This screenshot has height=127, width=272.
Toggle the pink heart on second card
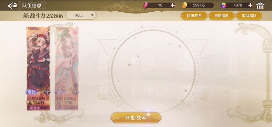pyautogui.click(x=76, y=32)
